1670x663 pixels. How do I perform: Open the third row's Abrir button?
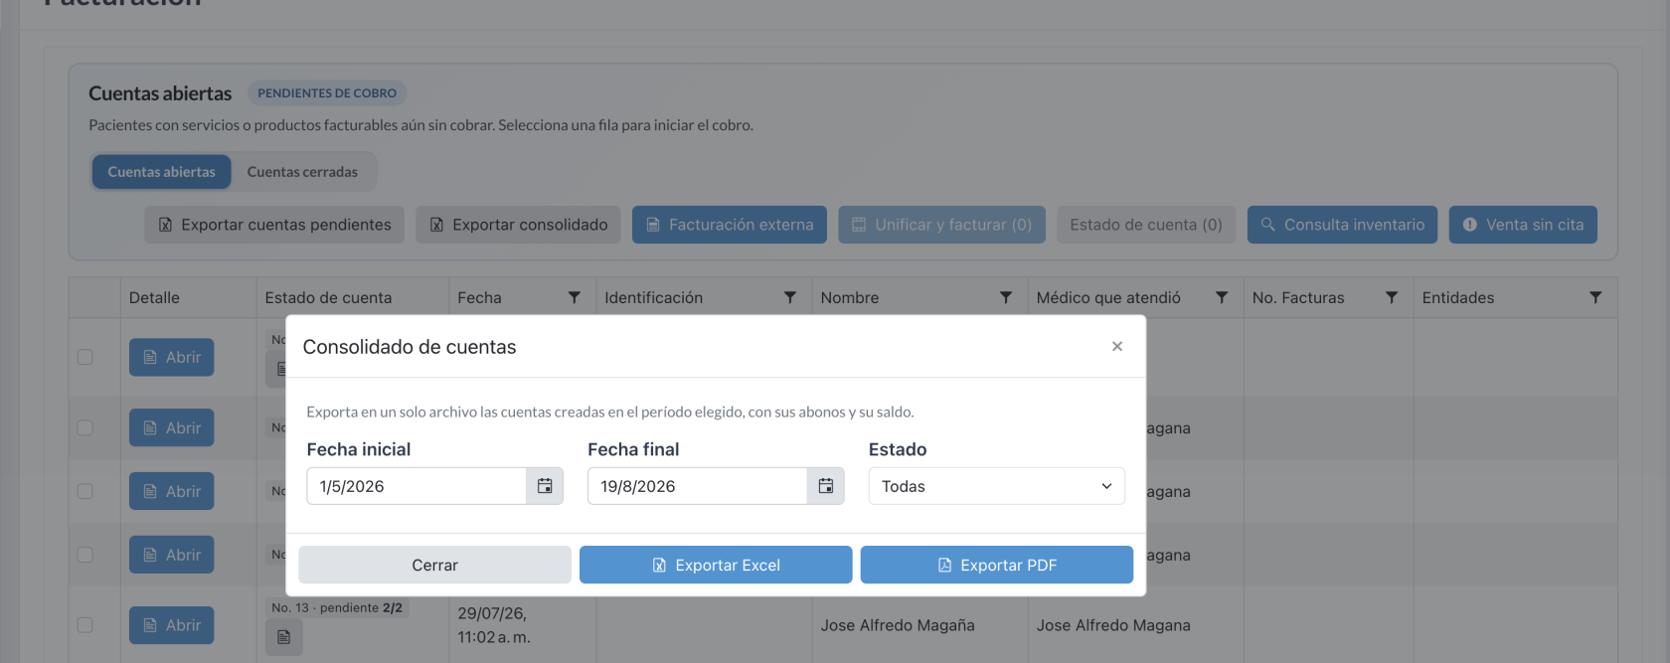click(172, 491)
